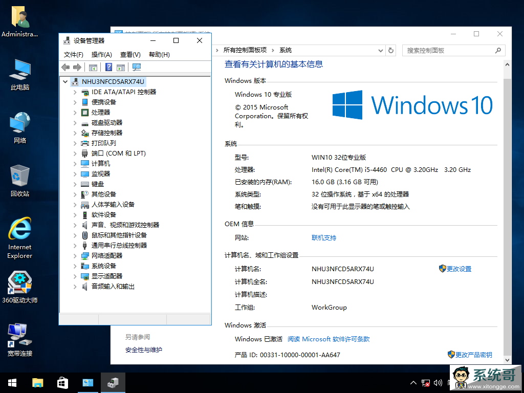Click the Help question-mark toolbar icon
Image resolution: width=524 pixels, height=393 pixels.
(x=108, y=67)
